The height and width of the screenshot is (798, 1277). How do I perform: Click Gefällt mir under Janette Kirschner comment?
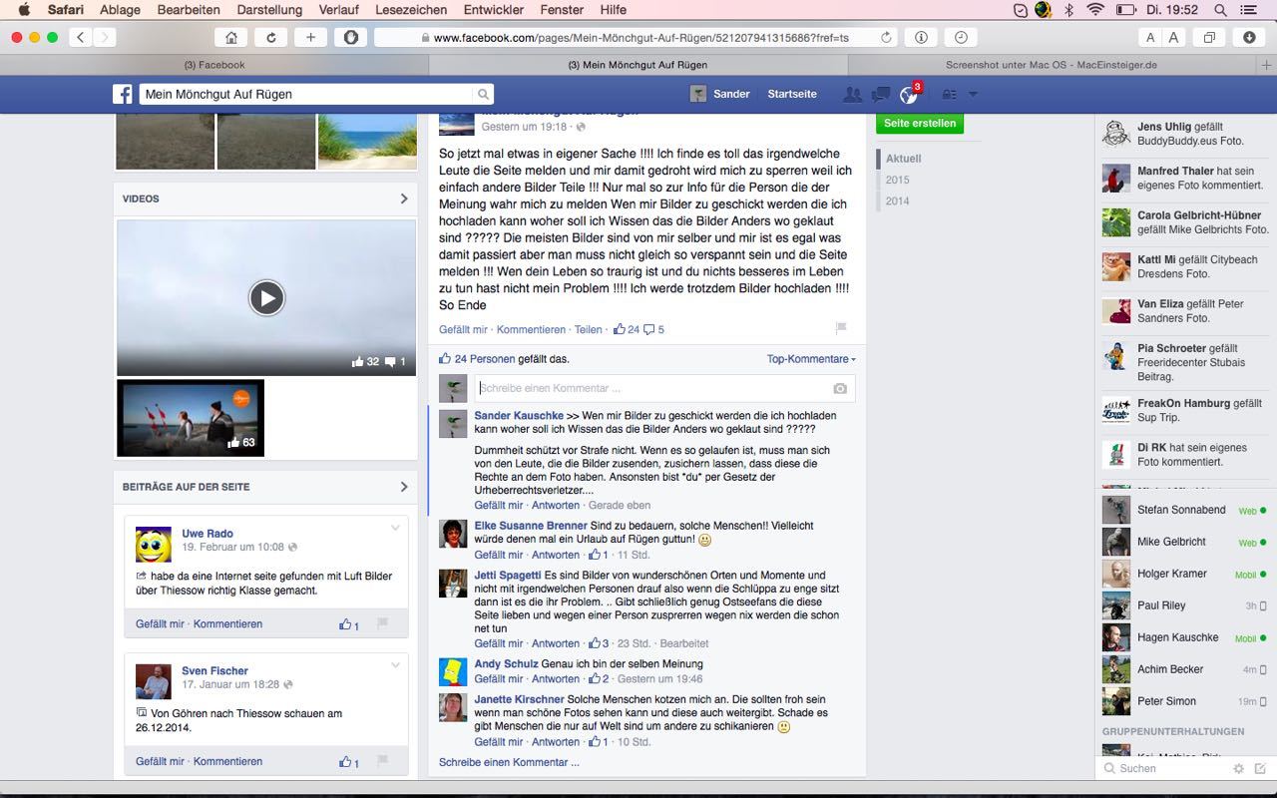click(499, 742)
